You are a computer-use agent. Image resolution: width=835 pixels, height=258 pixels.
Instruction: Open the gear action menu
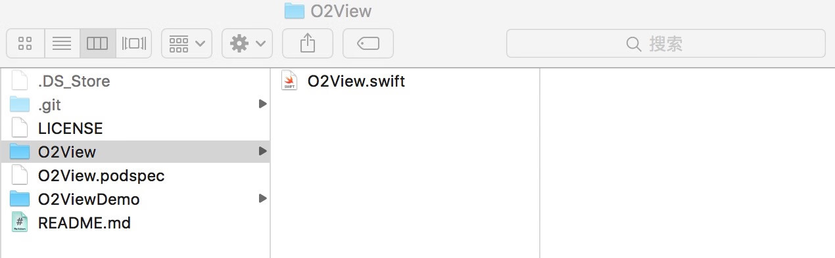[x=247, y=44]
